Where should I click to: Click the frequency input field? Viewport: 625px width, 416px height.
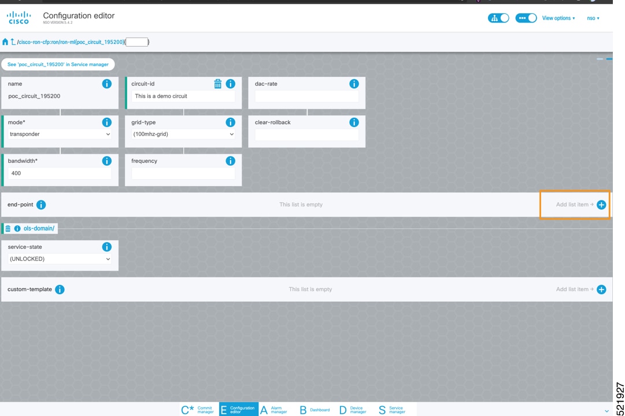click(x=183, y=173)
